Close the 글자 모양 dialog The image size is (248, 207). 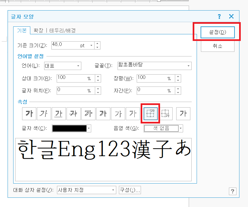click(x=232, y=16)
